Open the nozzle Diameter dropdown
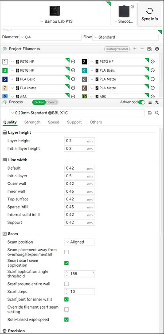 pos(50,37)
